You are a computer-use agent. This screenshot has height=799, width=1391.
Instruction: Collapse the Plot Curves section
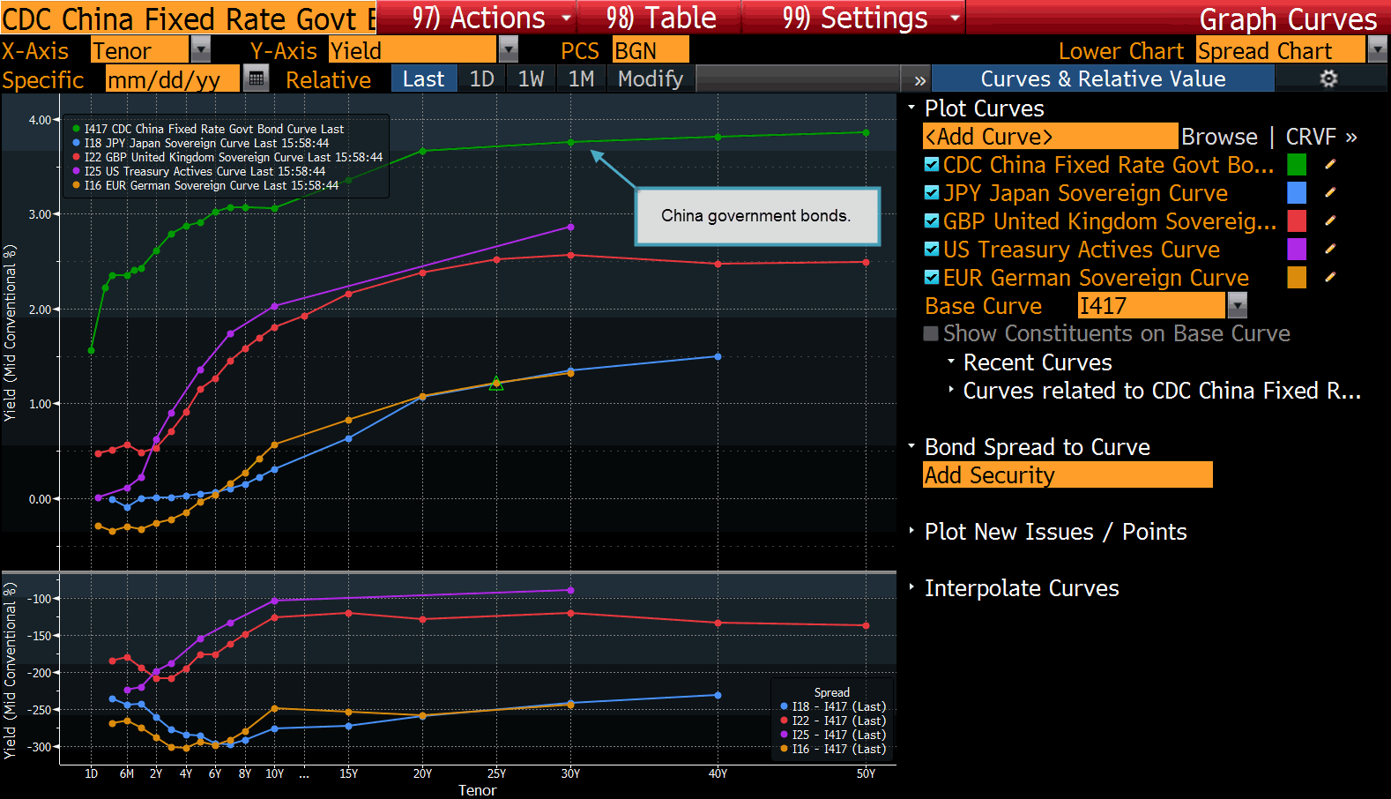pos(911,107)
